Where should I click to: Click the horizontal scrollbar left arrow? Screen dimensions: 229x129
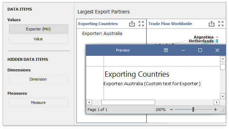[x=89, y=102]
